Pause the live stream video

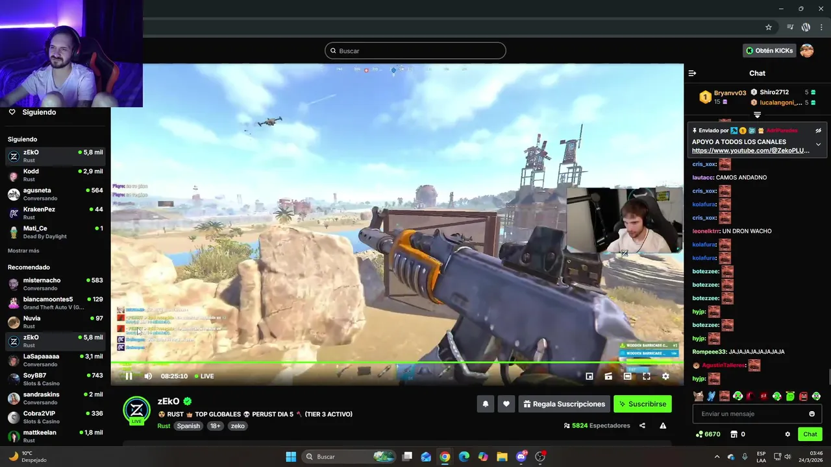pyautogui.click(x=129, y=376)
